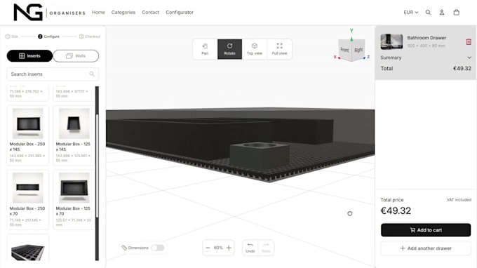Open the user account icon
This screenshot has width=477, height=268.
(x=442, y=13)
